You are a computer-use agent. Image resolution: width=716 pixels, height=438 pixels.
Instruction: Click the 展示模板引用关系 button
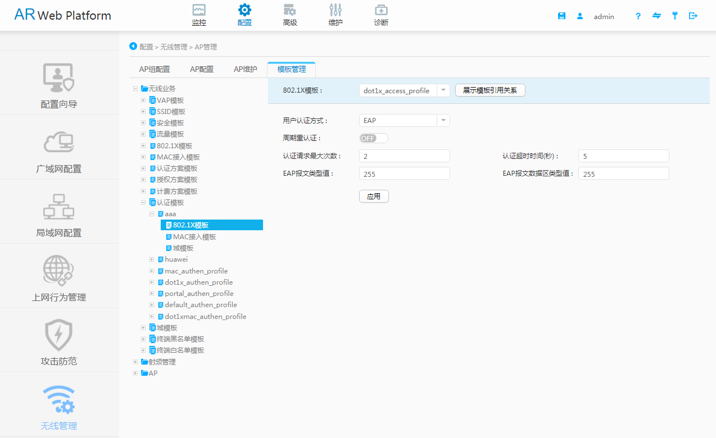[490, 90]
